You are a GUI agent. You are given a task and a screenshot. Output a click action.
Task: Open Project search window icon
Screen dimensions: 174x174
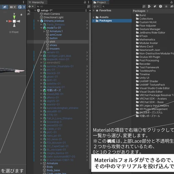(144, 6)
